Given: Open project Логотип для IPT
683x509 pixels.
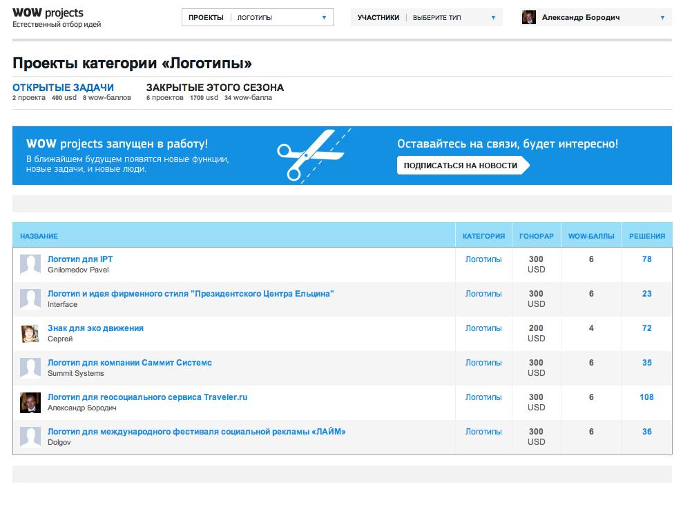Looking at the screenshot, I should 80,259.
